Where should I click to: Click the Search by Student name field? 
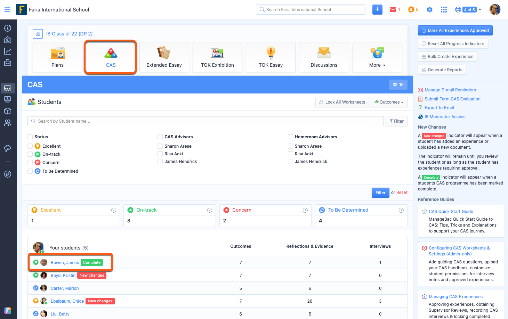pyautogui.click(x=205, y=121)
